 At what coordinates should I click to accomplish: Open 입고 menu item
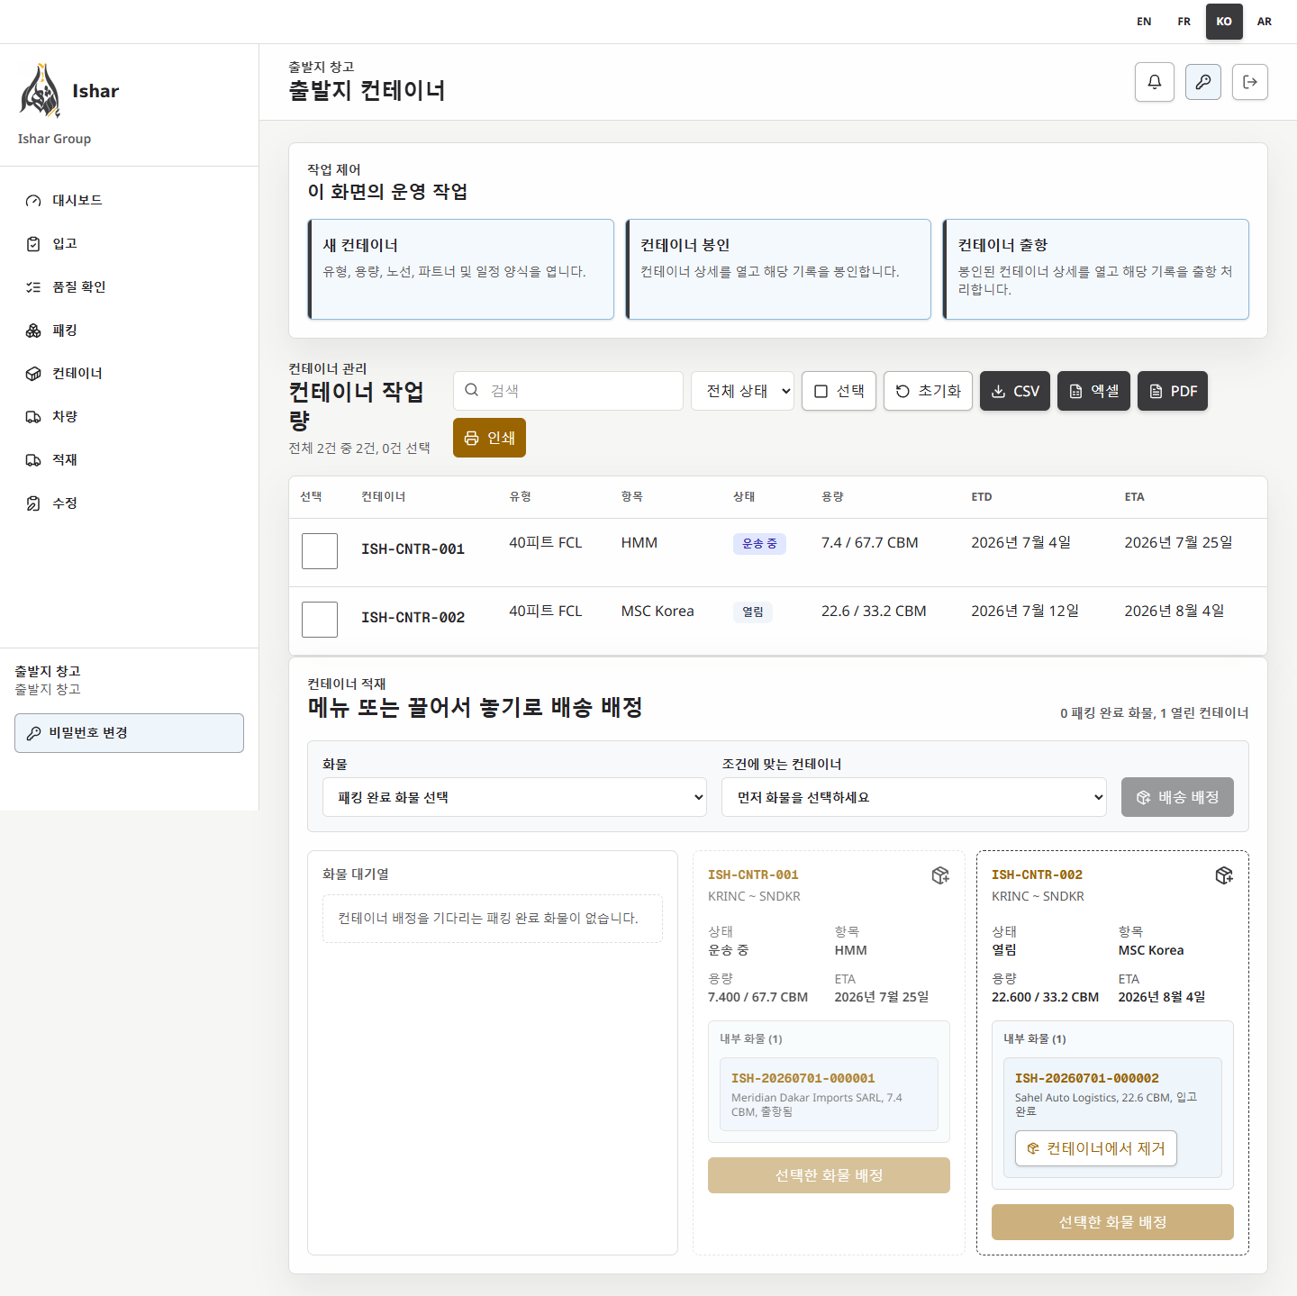[x=130, y=244]
